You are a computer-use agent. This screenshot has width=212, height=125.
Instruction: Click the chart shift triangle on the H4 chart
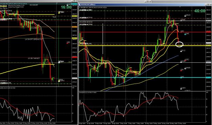tap(180, 6)
